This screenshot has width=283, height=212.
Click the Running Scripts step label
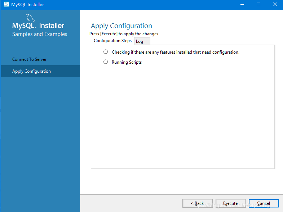tap(127, 62)
